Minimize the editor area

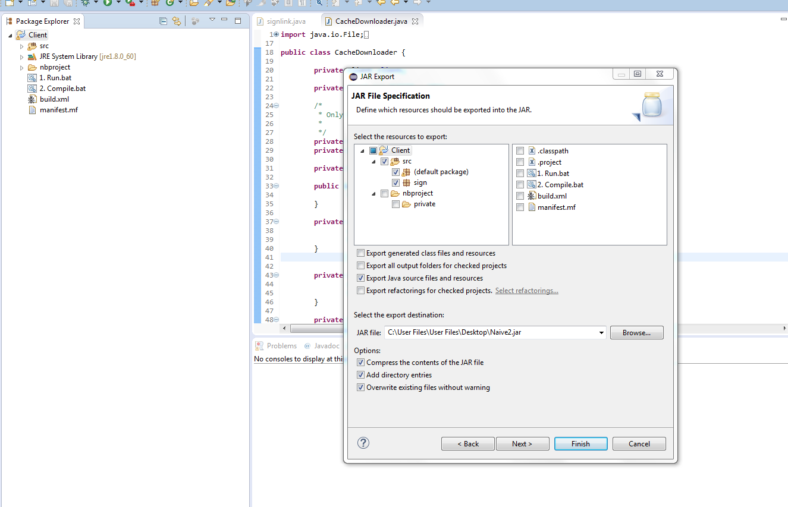tap(783, 20)
